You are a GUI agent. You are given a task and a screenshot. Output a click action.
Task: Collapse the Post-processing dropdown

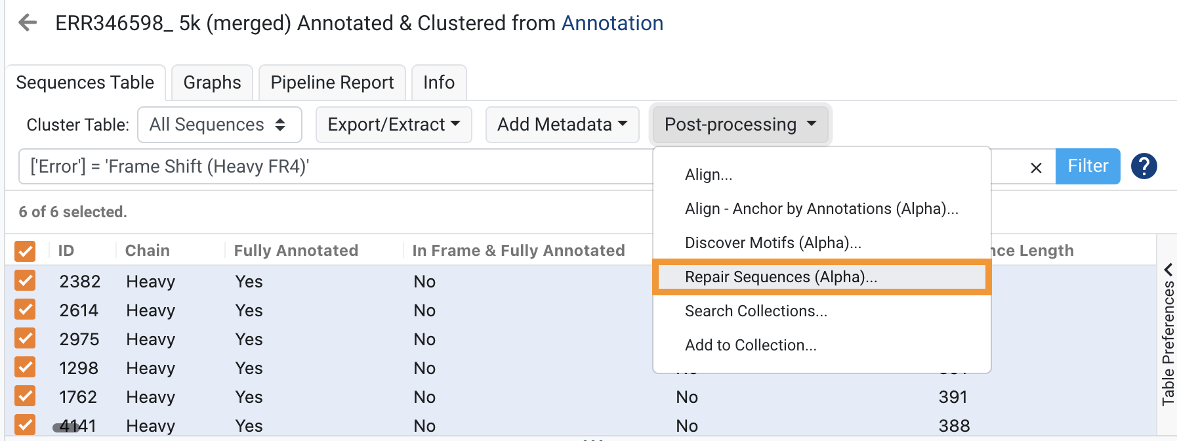coord(741,125)
